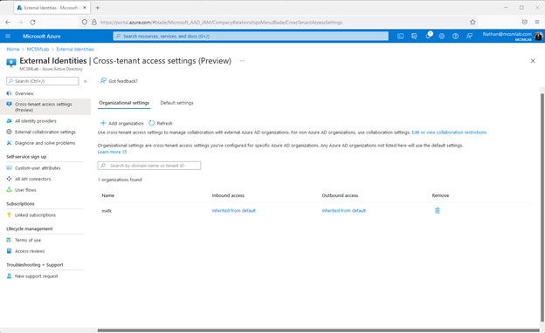Click the vertical scrollbar on the right
This screenshot has width=545, height=333.
542,207
